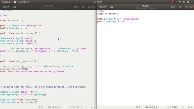Save the s.php file
Viewport: 194px width, 109px height.
click(173, 7)
